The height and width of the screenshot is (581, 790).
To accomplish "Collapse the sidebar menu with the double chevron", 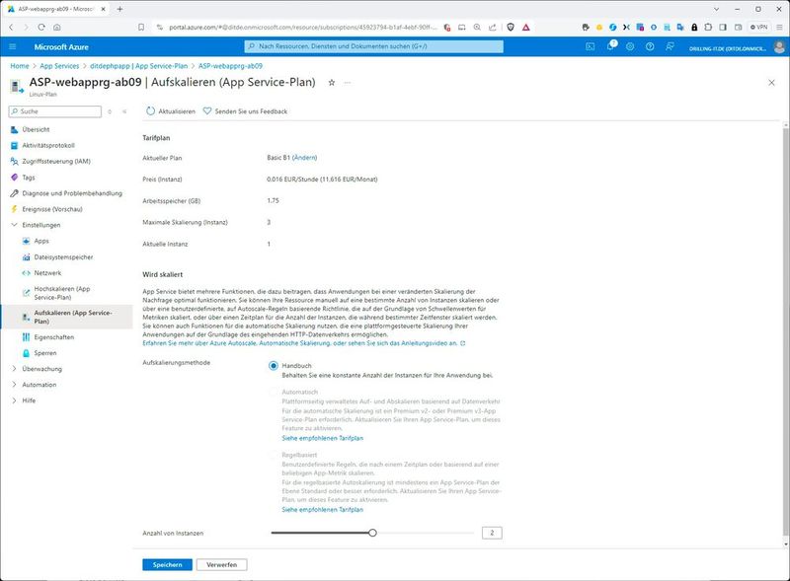I will (x=124, y=111).
